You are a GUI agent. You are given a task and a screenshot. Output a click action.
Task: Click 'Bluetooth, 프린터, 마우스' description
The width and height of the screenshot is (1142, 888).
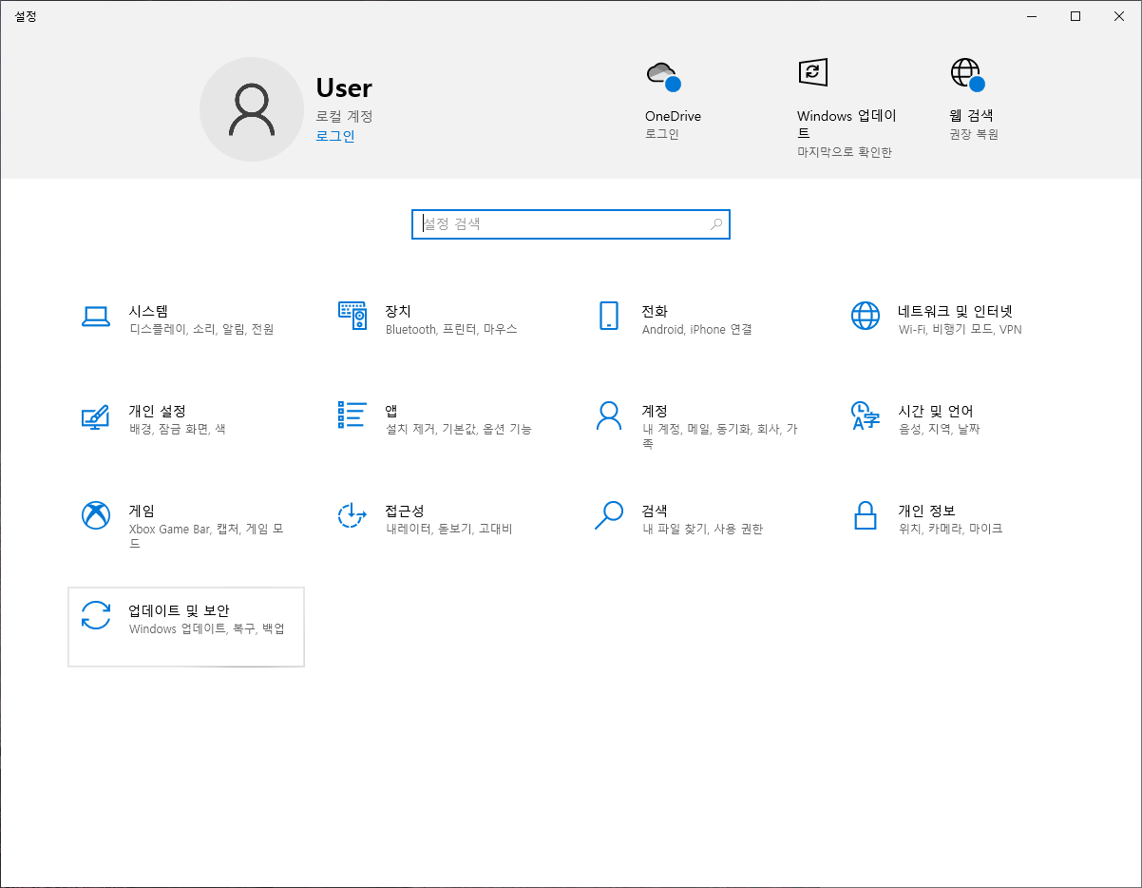tap(451, 330)
